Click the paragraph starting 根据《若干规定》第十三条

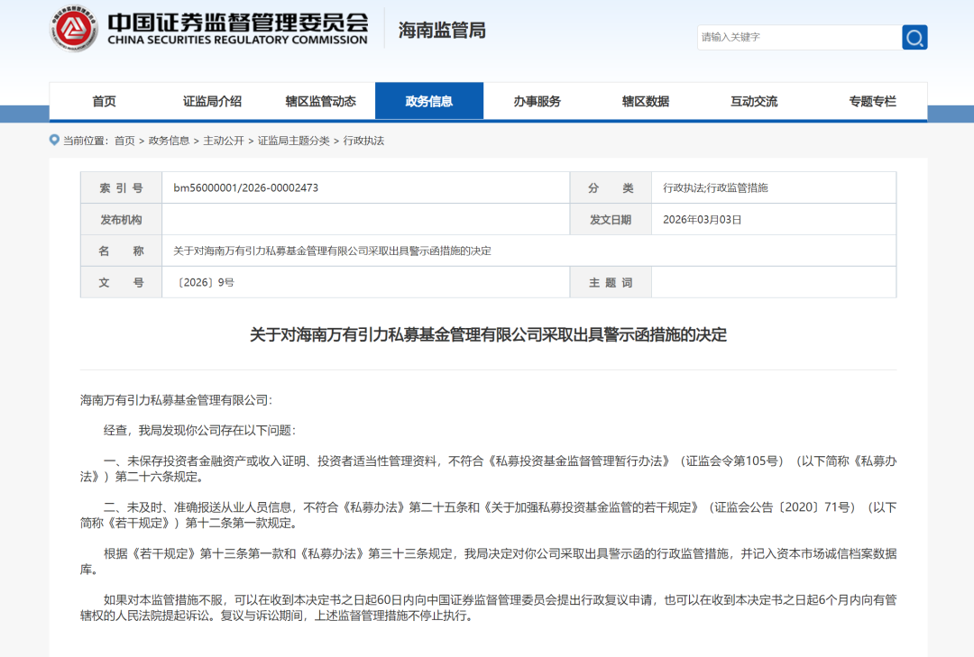(x=488, y=561)
